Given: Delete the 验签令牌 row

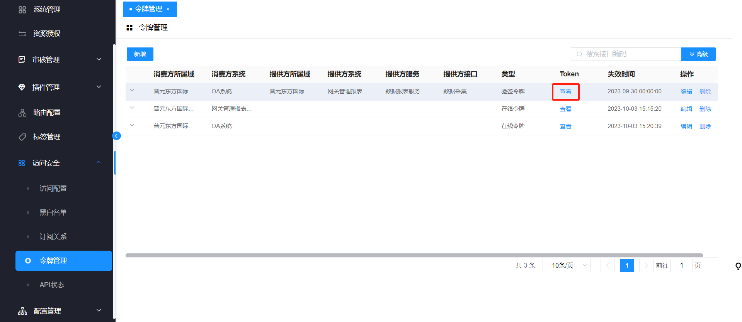Looking at the screenshot, I should (705, 92).
